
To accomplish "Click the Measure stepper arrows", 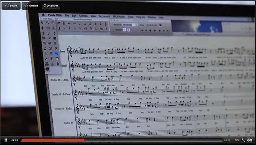I will pyautogui.click(x=137, y=25).
